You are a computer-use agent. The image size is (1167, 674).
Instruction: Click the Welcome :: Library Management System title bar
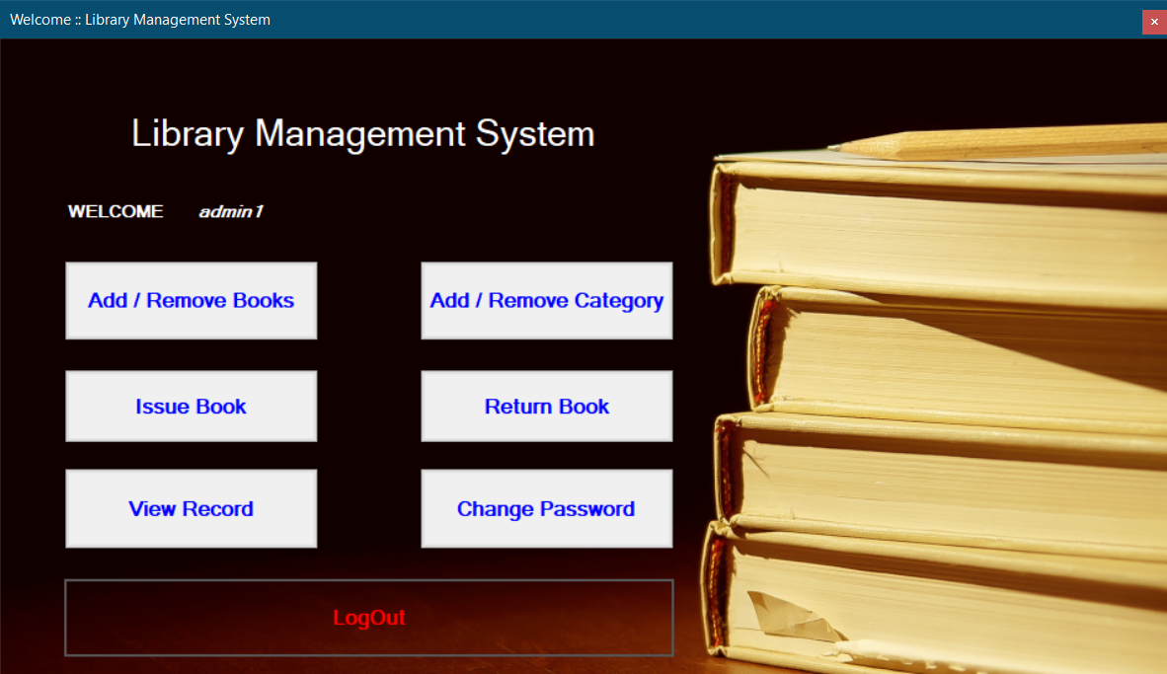point(494,20)
